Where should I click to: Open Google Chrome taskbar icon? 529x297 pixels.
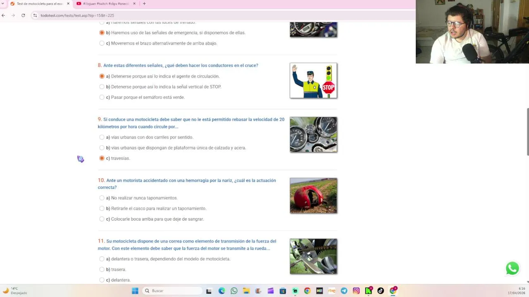[x=307, y=291]
